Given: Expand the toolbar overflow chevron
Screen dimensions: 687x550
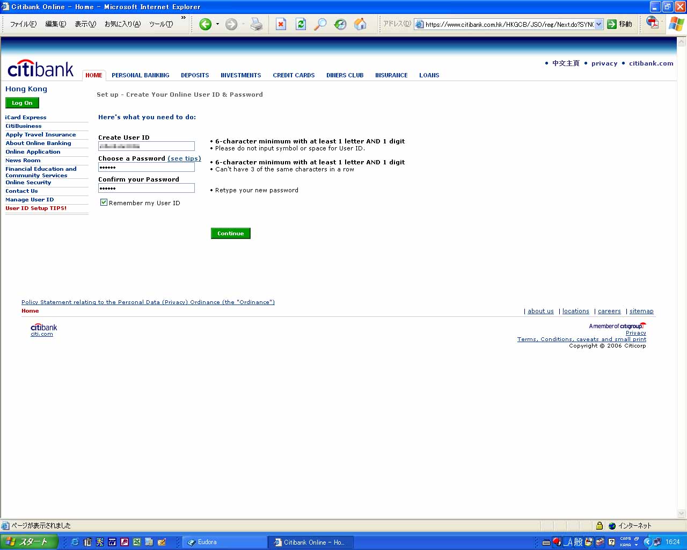Looking at the screenshot, I should click(184, 18).
